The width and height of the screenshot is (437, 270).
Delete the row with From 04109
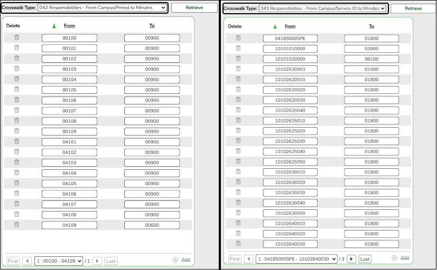coord(17,225)
